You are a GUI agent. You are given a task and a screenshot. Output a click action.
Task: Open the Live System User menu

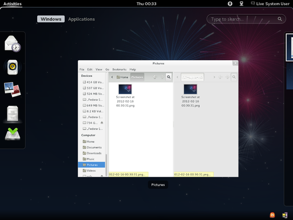coord(270,3)
